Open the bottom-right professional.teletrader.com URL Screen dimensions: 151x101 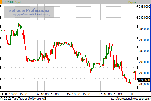click(x=130, y=99)
